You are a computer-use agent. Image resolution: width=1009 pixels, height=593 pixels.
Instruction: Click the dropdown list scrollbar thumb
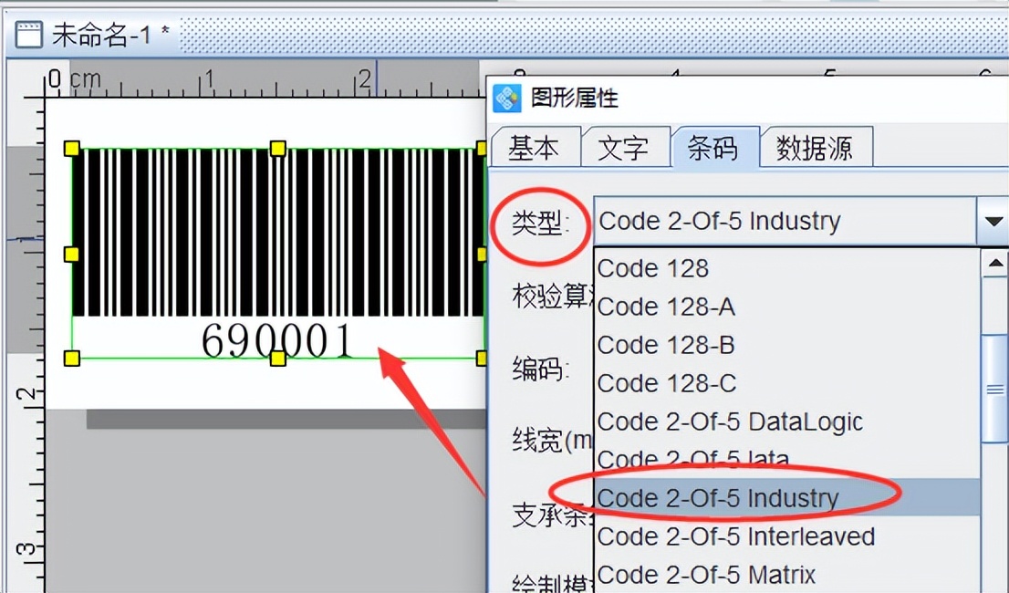pos(993,388)
